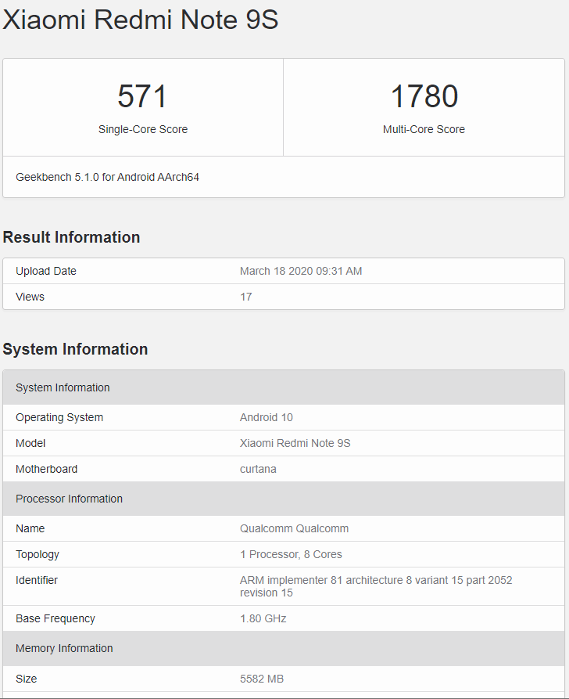Click the Xiaomi Redmi Note 9S page title
The height and width of the screenshot is (699, 569).
click(141, 20)
